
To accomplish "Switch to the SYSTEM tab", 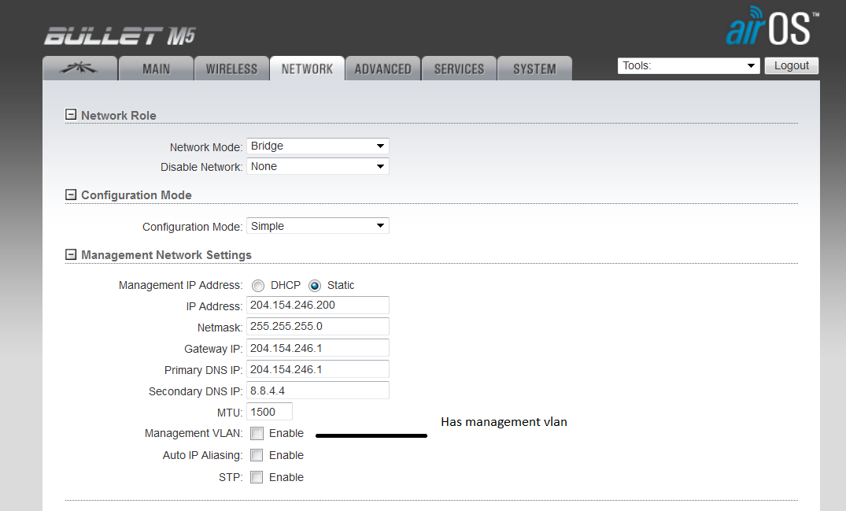I will tap(534, 69).
